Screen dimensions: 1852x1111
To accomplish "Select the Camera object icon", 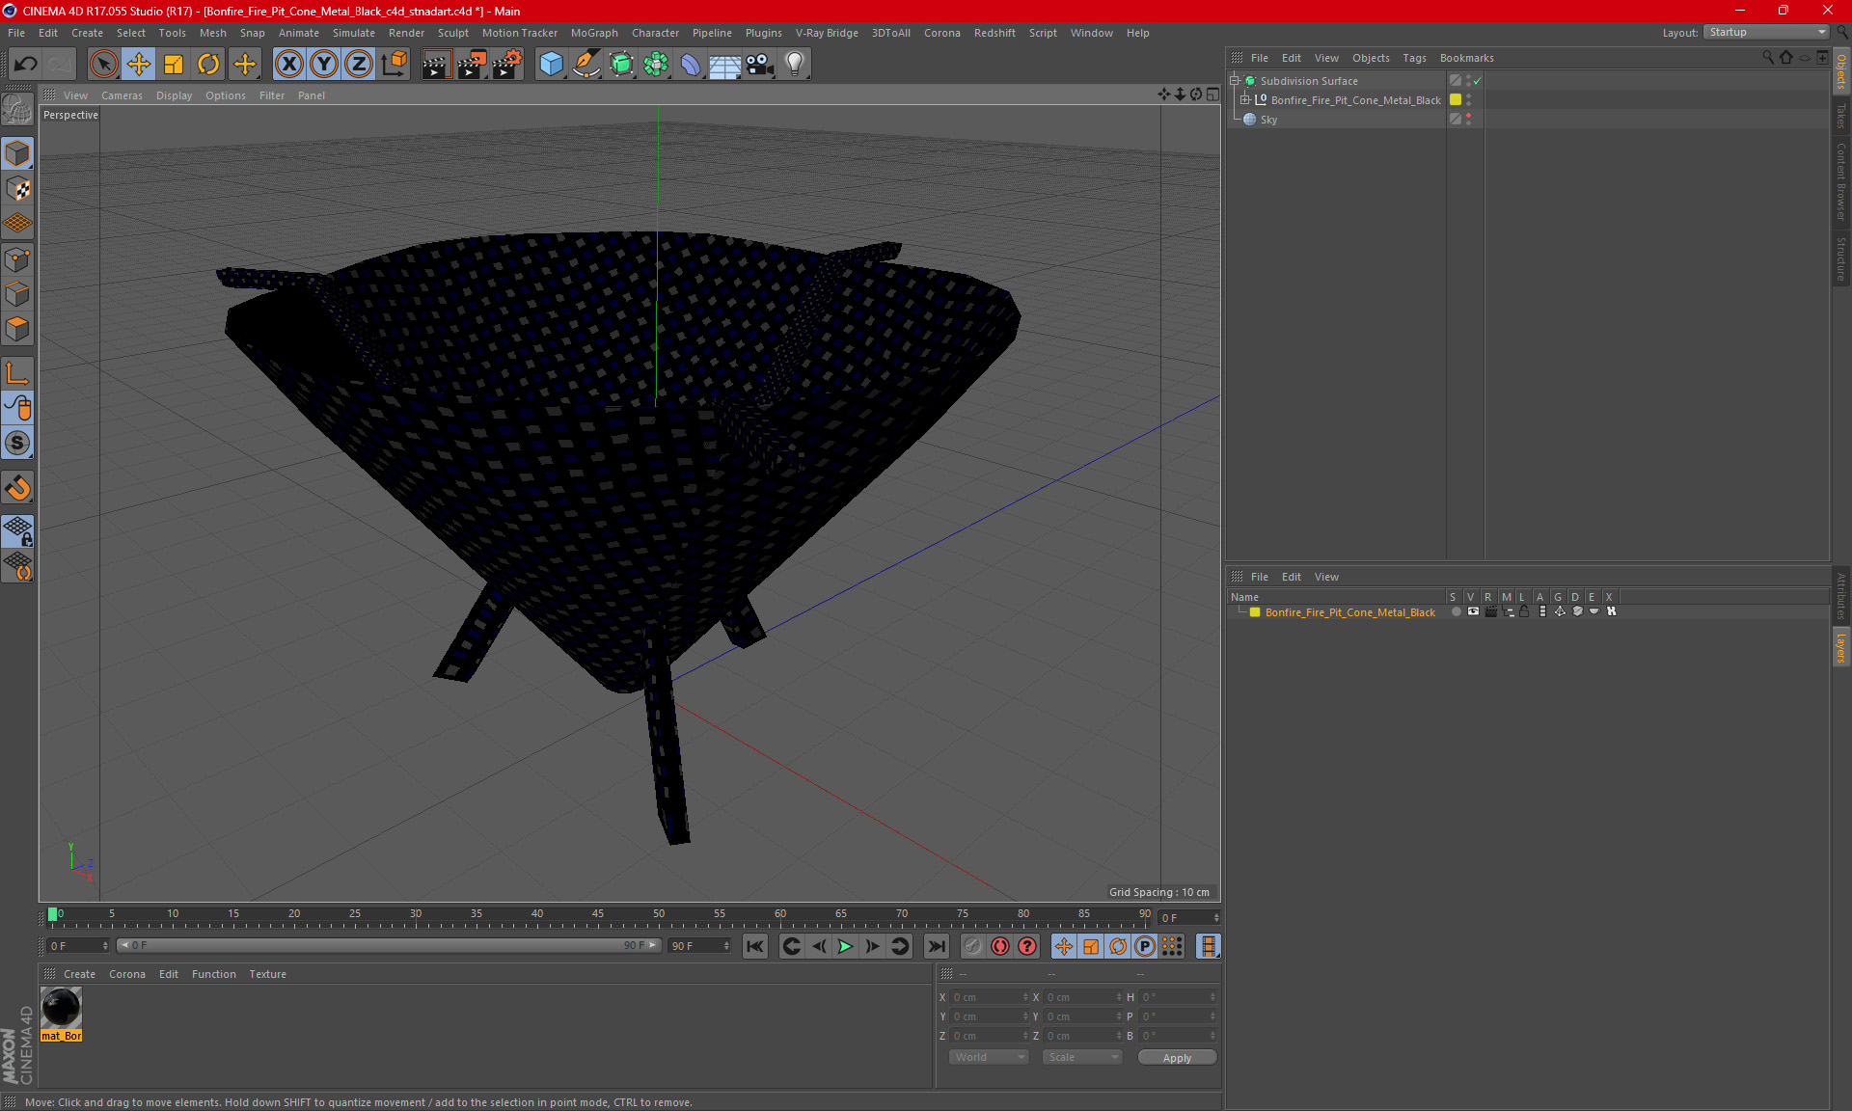I will (x=759, y=65).
